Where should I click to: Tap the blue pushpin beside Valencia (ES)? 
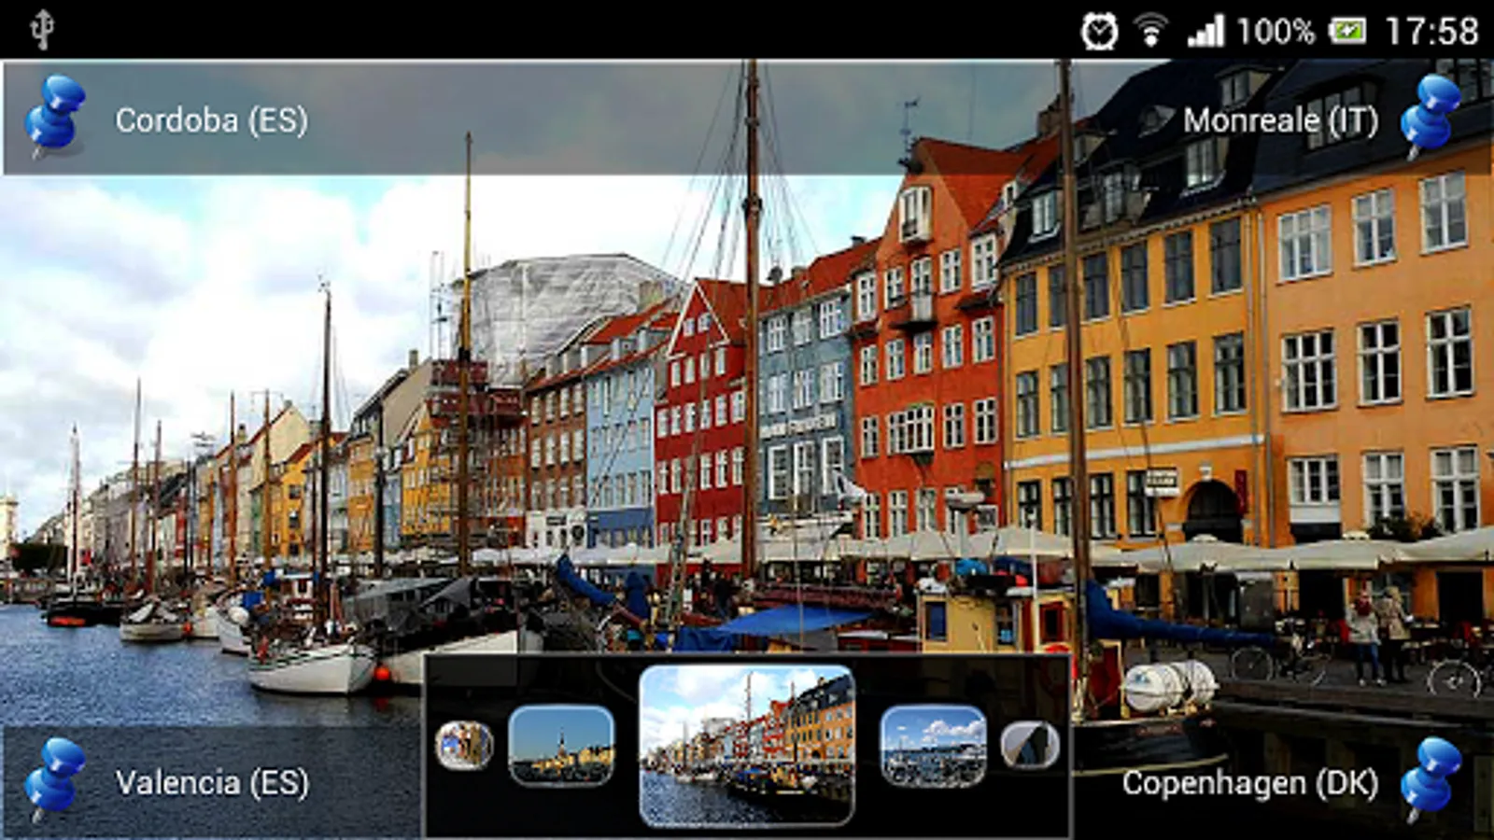point(55,778)
